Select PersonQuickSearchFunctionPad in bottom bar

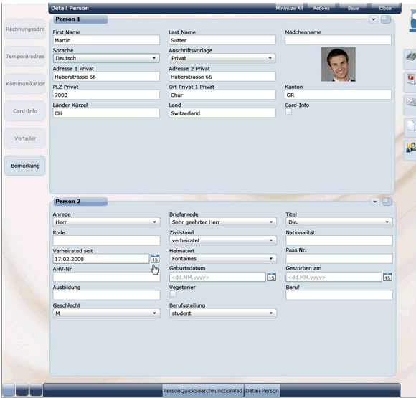click(203, 391)
